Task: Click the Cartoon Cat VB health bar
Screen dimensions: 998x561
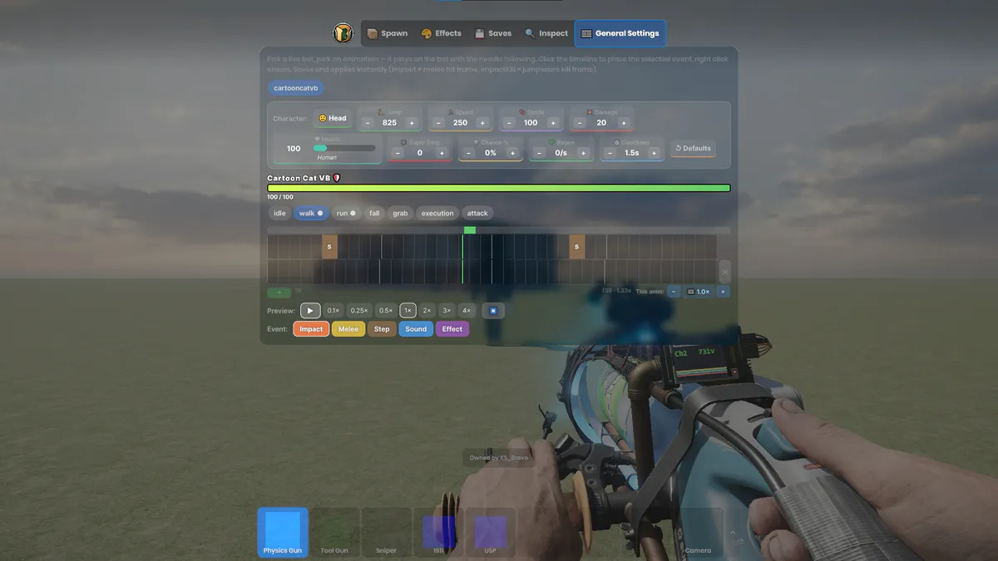Action: (499, 189)
